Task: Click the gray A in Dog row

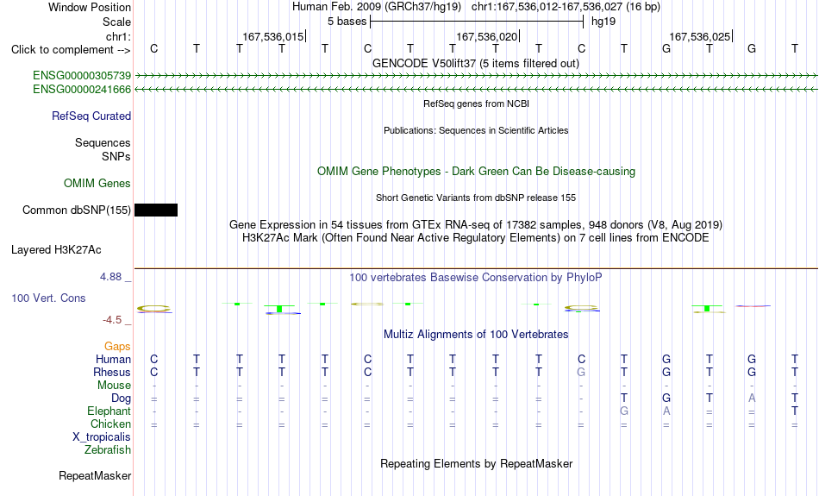Action: click(x=752, y=399)
